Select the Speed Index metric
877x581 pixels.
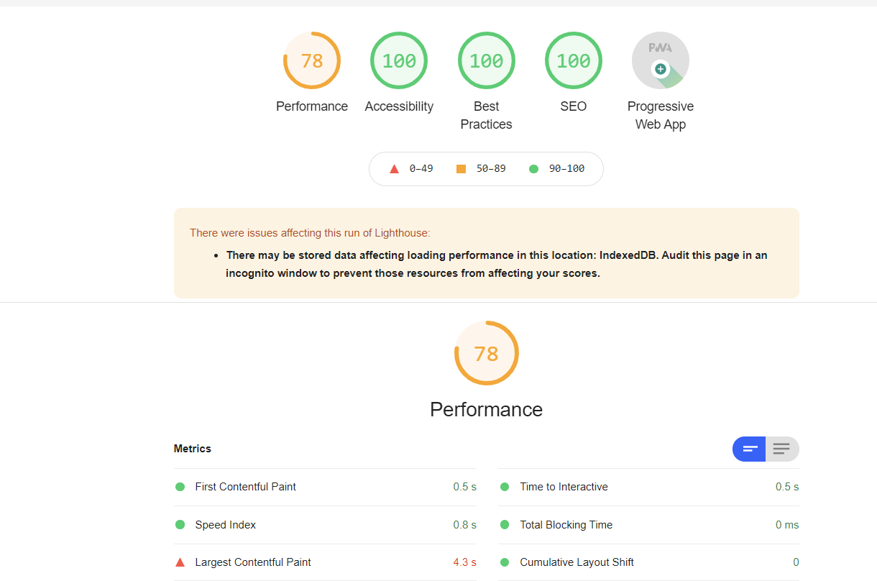pos(226,525)
